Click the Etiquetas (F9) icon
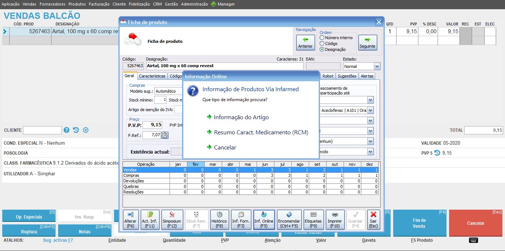Viewport: 505px width, 251px height. pos(314,220)
